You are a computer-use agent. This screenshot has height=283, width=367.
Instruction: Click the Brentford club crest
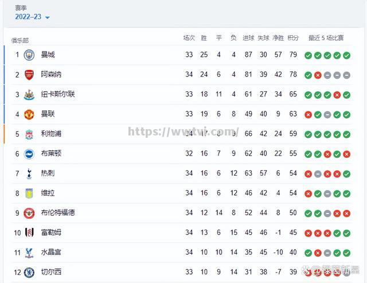coord(29,213)
